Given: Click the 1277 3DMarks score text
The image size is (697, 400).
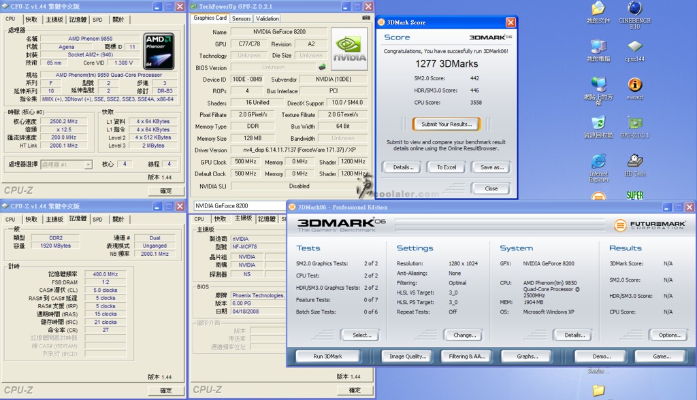Looking at the screenshot, I should coord(447,64).
